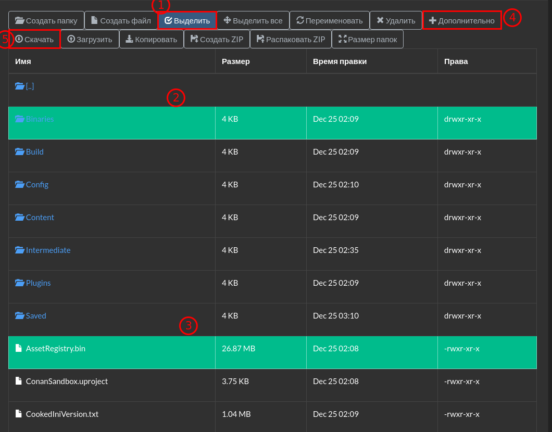Click the ConanSandbox.uproject file icon

pyautogui.click(x=18, y=381)
